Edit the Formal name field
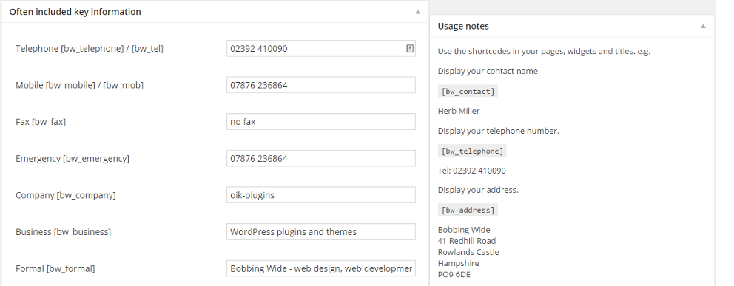Image resolution: width=734 pixels, height=286 pixels. click(320, 268)
